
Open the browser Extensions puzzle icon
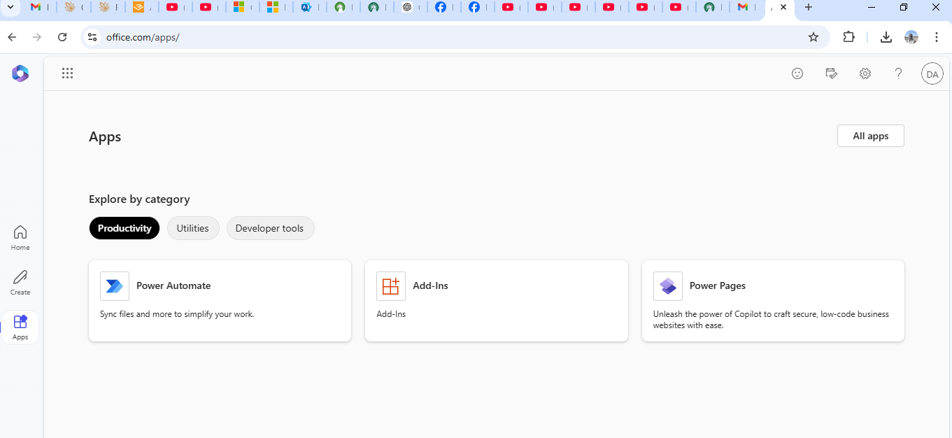tap(849, 37)
